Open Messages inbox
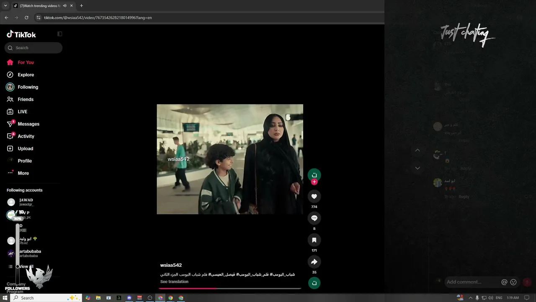536x302 pixels. tap(23, 124)
